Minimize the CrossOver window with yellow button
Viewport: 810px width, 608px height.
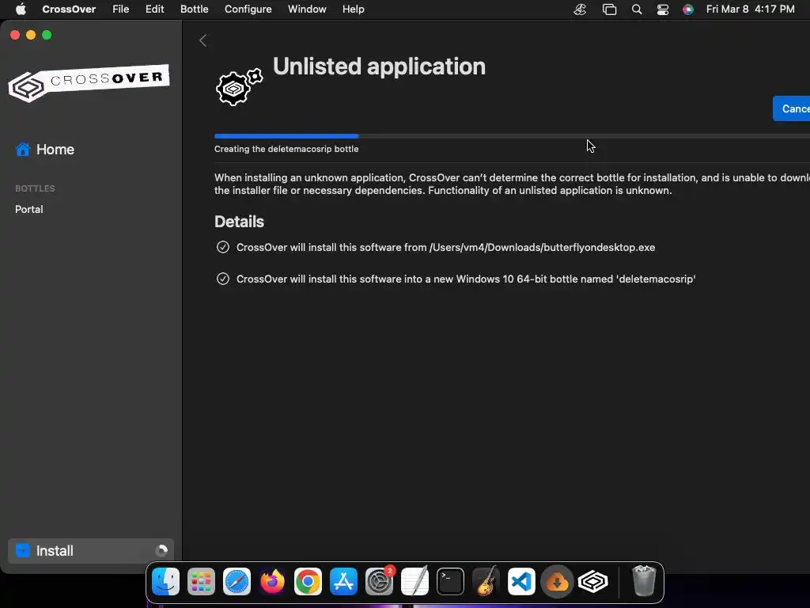[x=31, y=35]
